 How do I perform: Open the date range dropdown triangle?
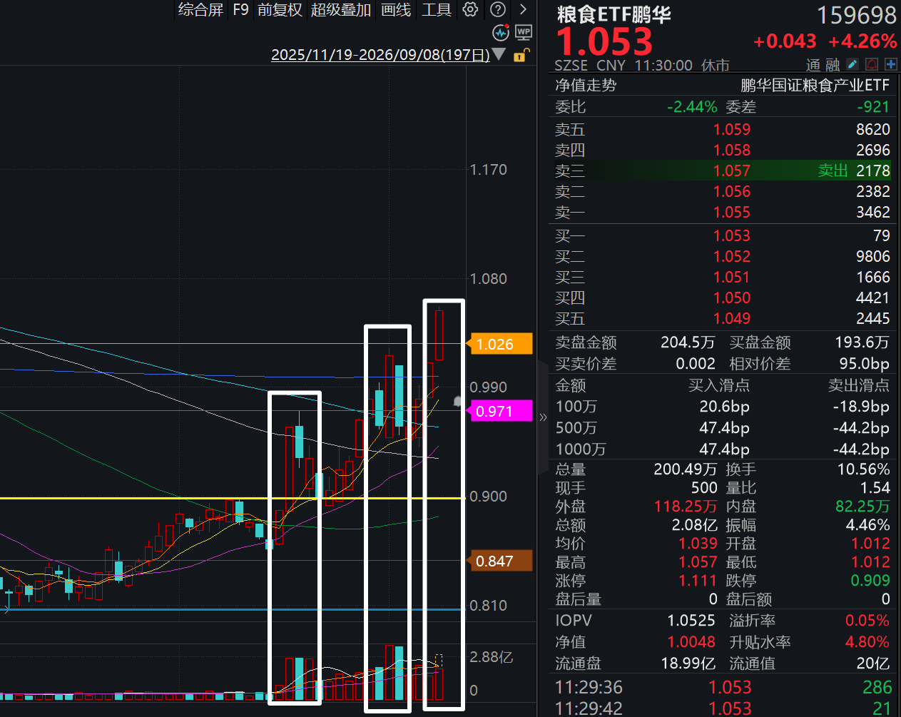point(499,54)
